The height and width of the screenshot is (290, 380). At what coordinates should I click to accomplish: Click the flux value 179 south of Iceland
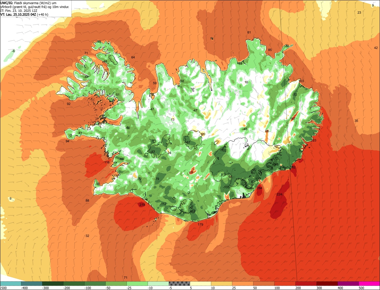tap(200, 224)
